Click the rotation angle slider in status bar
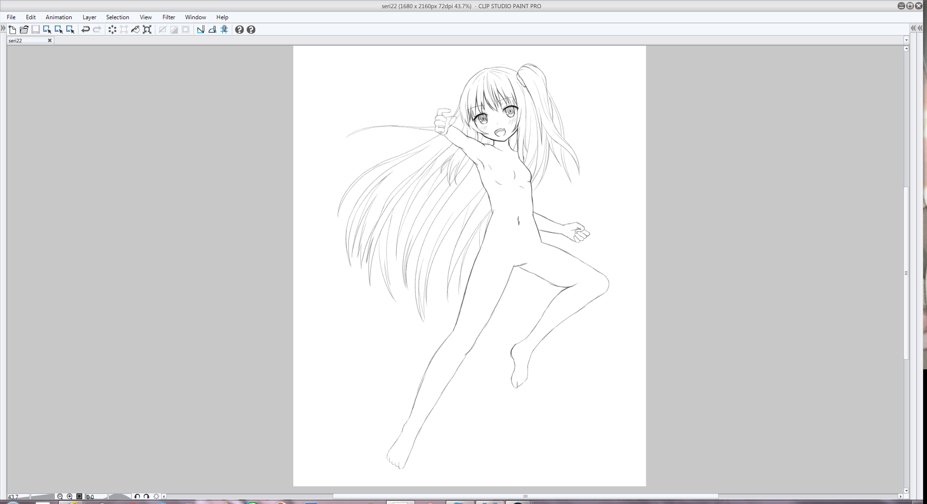 (119, 496)
